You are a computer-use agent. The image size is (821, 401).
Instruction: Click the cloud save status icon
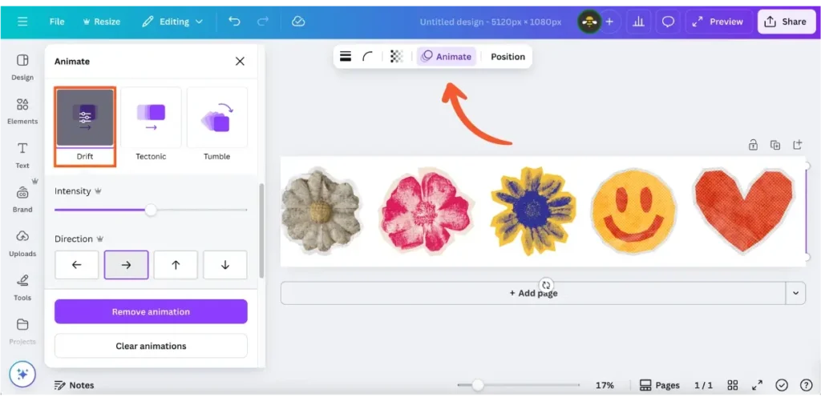298,22
